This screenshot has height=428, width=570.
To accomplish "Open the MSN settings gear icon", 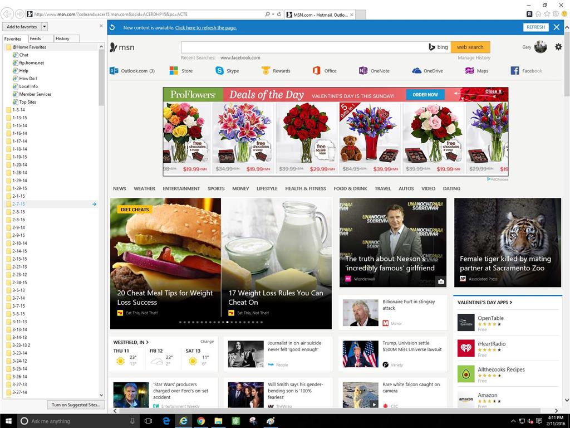I will [x=558, y=47].
